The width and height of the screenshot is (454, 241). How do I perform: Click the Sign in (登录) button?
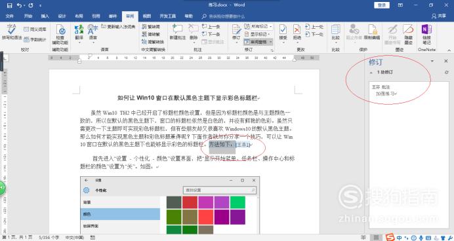382,5
